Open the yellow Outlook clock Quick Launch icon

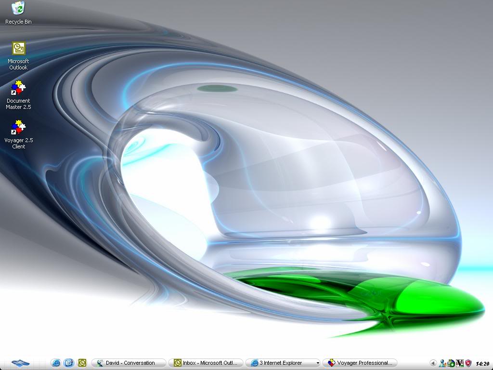click(x=82, y=363)
